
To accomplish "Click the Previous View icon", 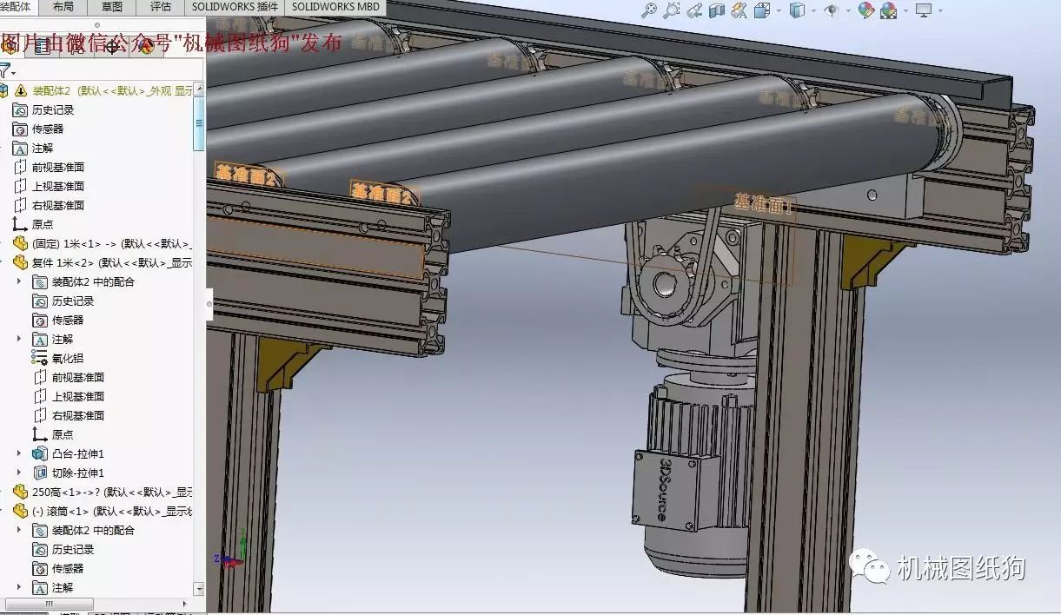I will (694, 10).
